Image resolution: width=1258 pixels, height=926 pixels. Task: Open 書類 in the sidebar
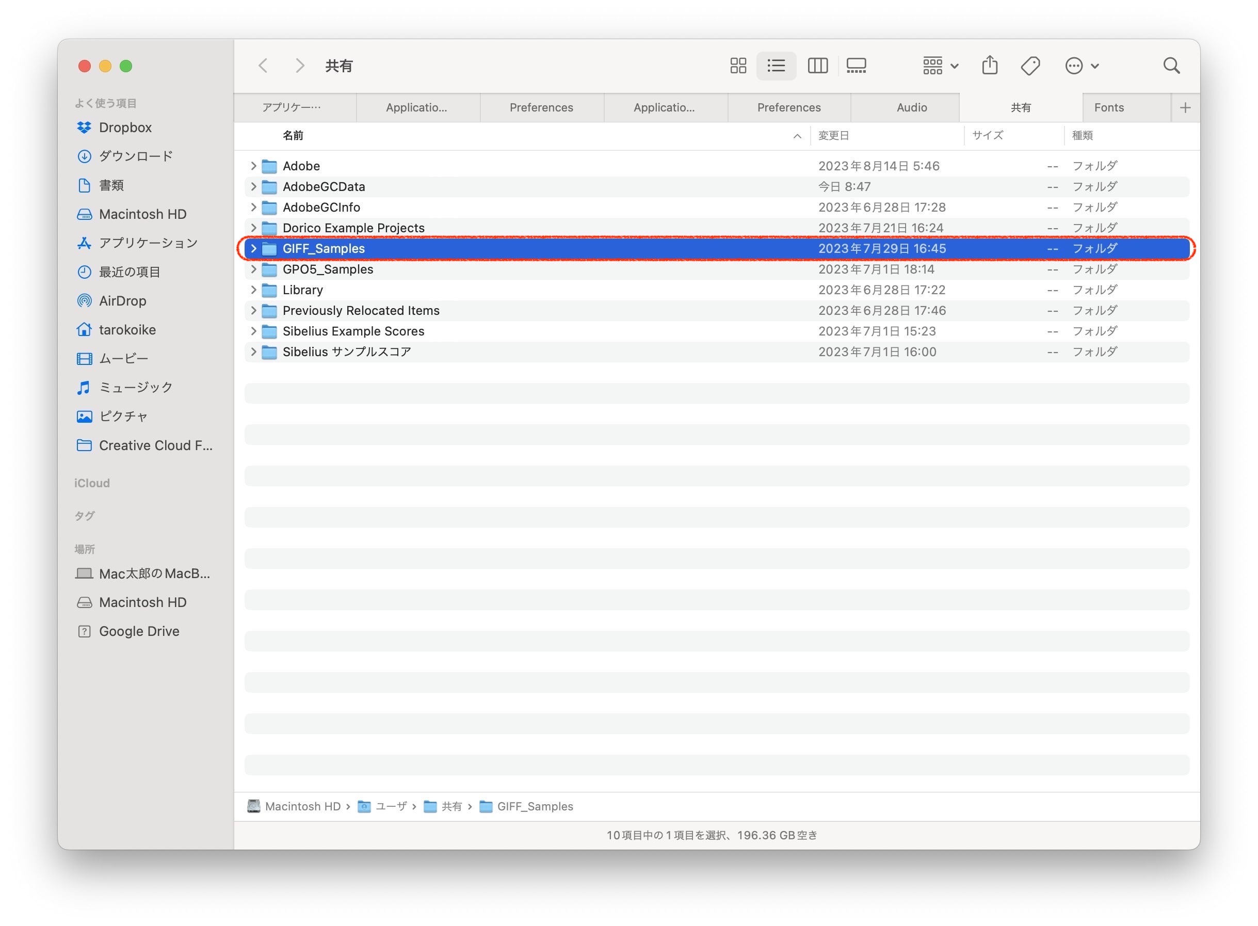pyautogui.click(x=100, y=185)
